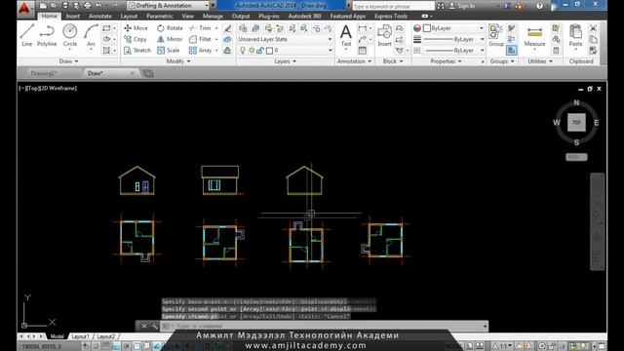Viewport: 624px width, 351px height.
Task: Click the Layer Properties icon
Action: click(243, 28)
